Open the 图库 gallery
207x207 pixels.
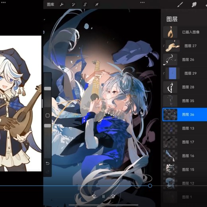(51, 4)
